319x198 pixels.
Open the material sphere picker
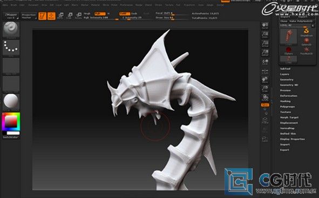[11, 102]
